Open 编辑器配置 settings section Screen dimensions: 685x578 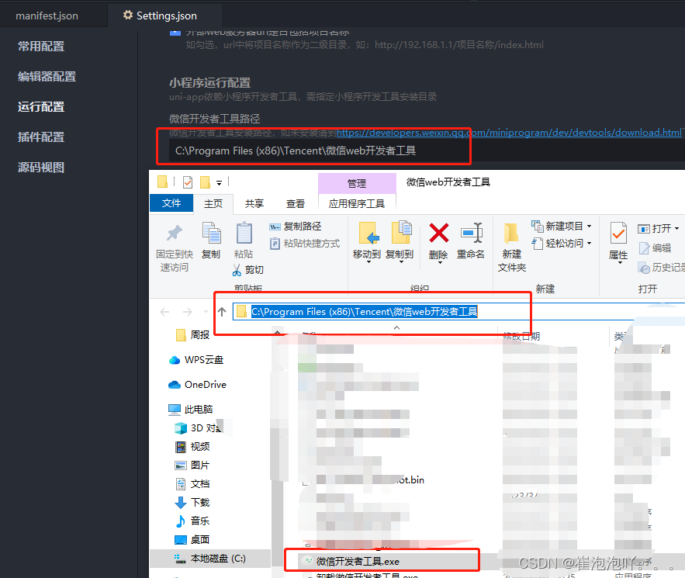(47, 77)
